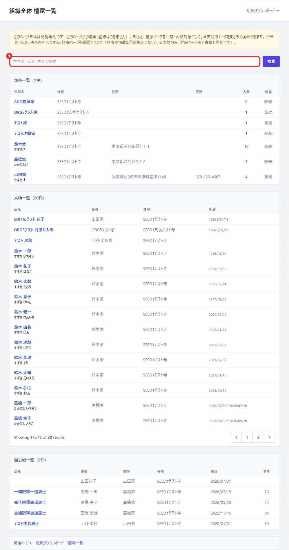Go to next page with right chevron
This screenshot has width=289, height=550.
coord(270,437)
